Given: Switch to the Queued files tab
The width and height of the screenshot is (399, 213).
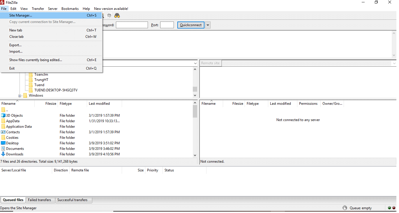Looking at the screenshot, I should pos(13,200).
